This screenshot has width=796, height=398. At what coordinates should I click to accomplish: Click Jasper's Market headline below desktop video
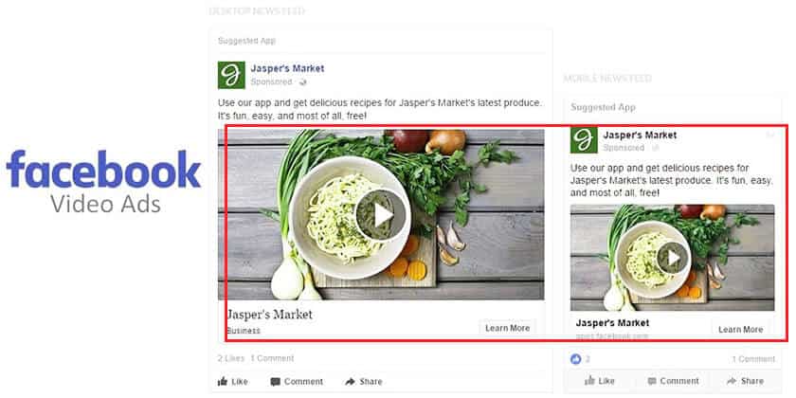click(x=269, y=315)
